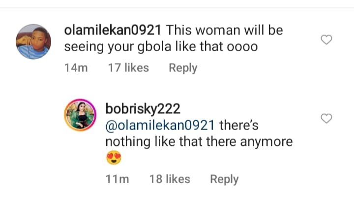Click the word "there's" after the mention
This screenshot has width=354, height=200.
click(238, 125)
